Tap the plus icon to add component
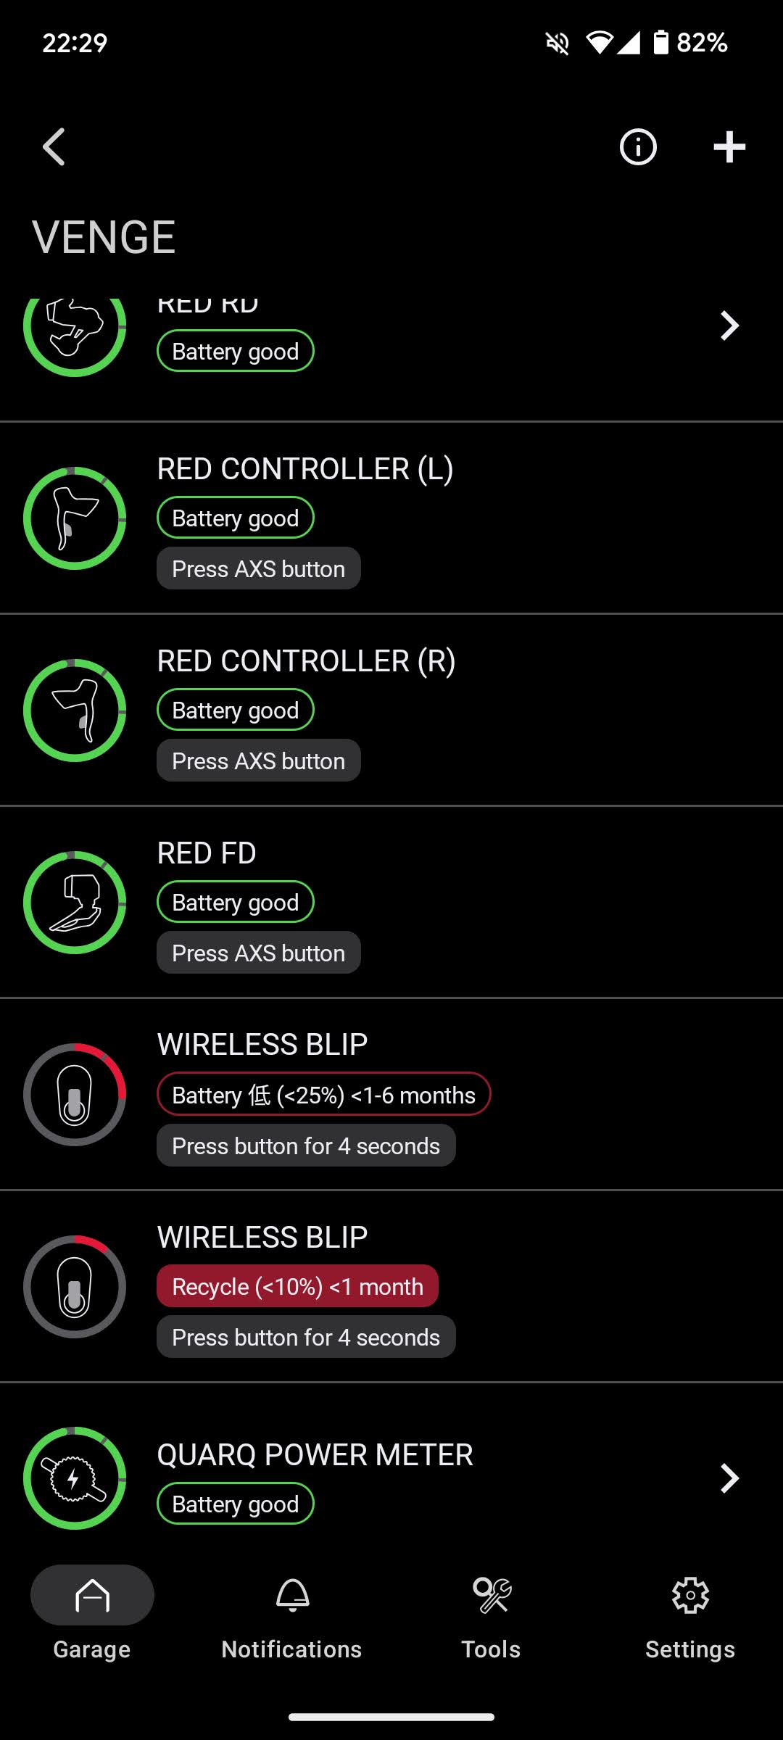 click(729, 147)
